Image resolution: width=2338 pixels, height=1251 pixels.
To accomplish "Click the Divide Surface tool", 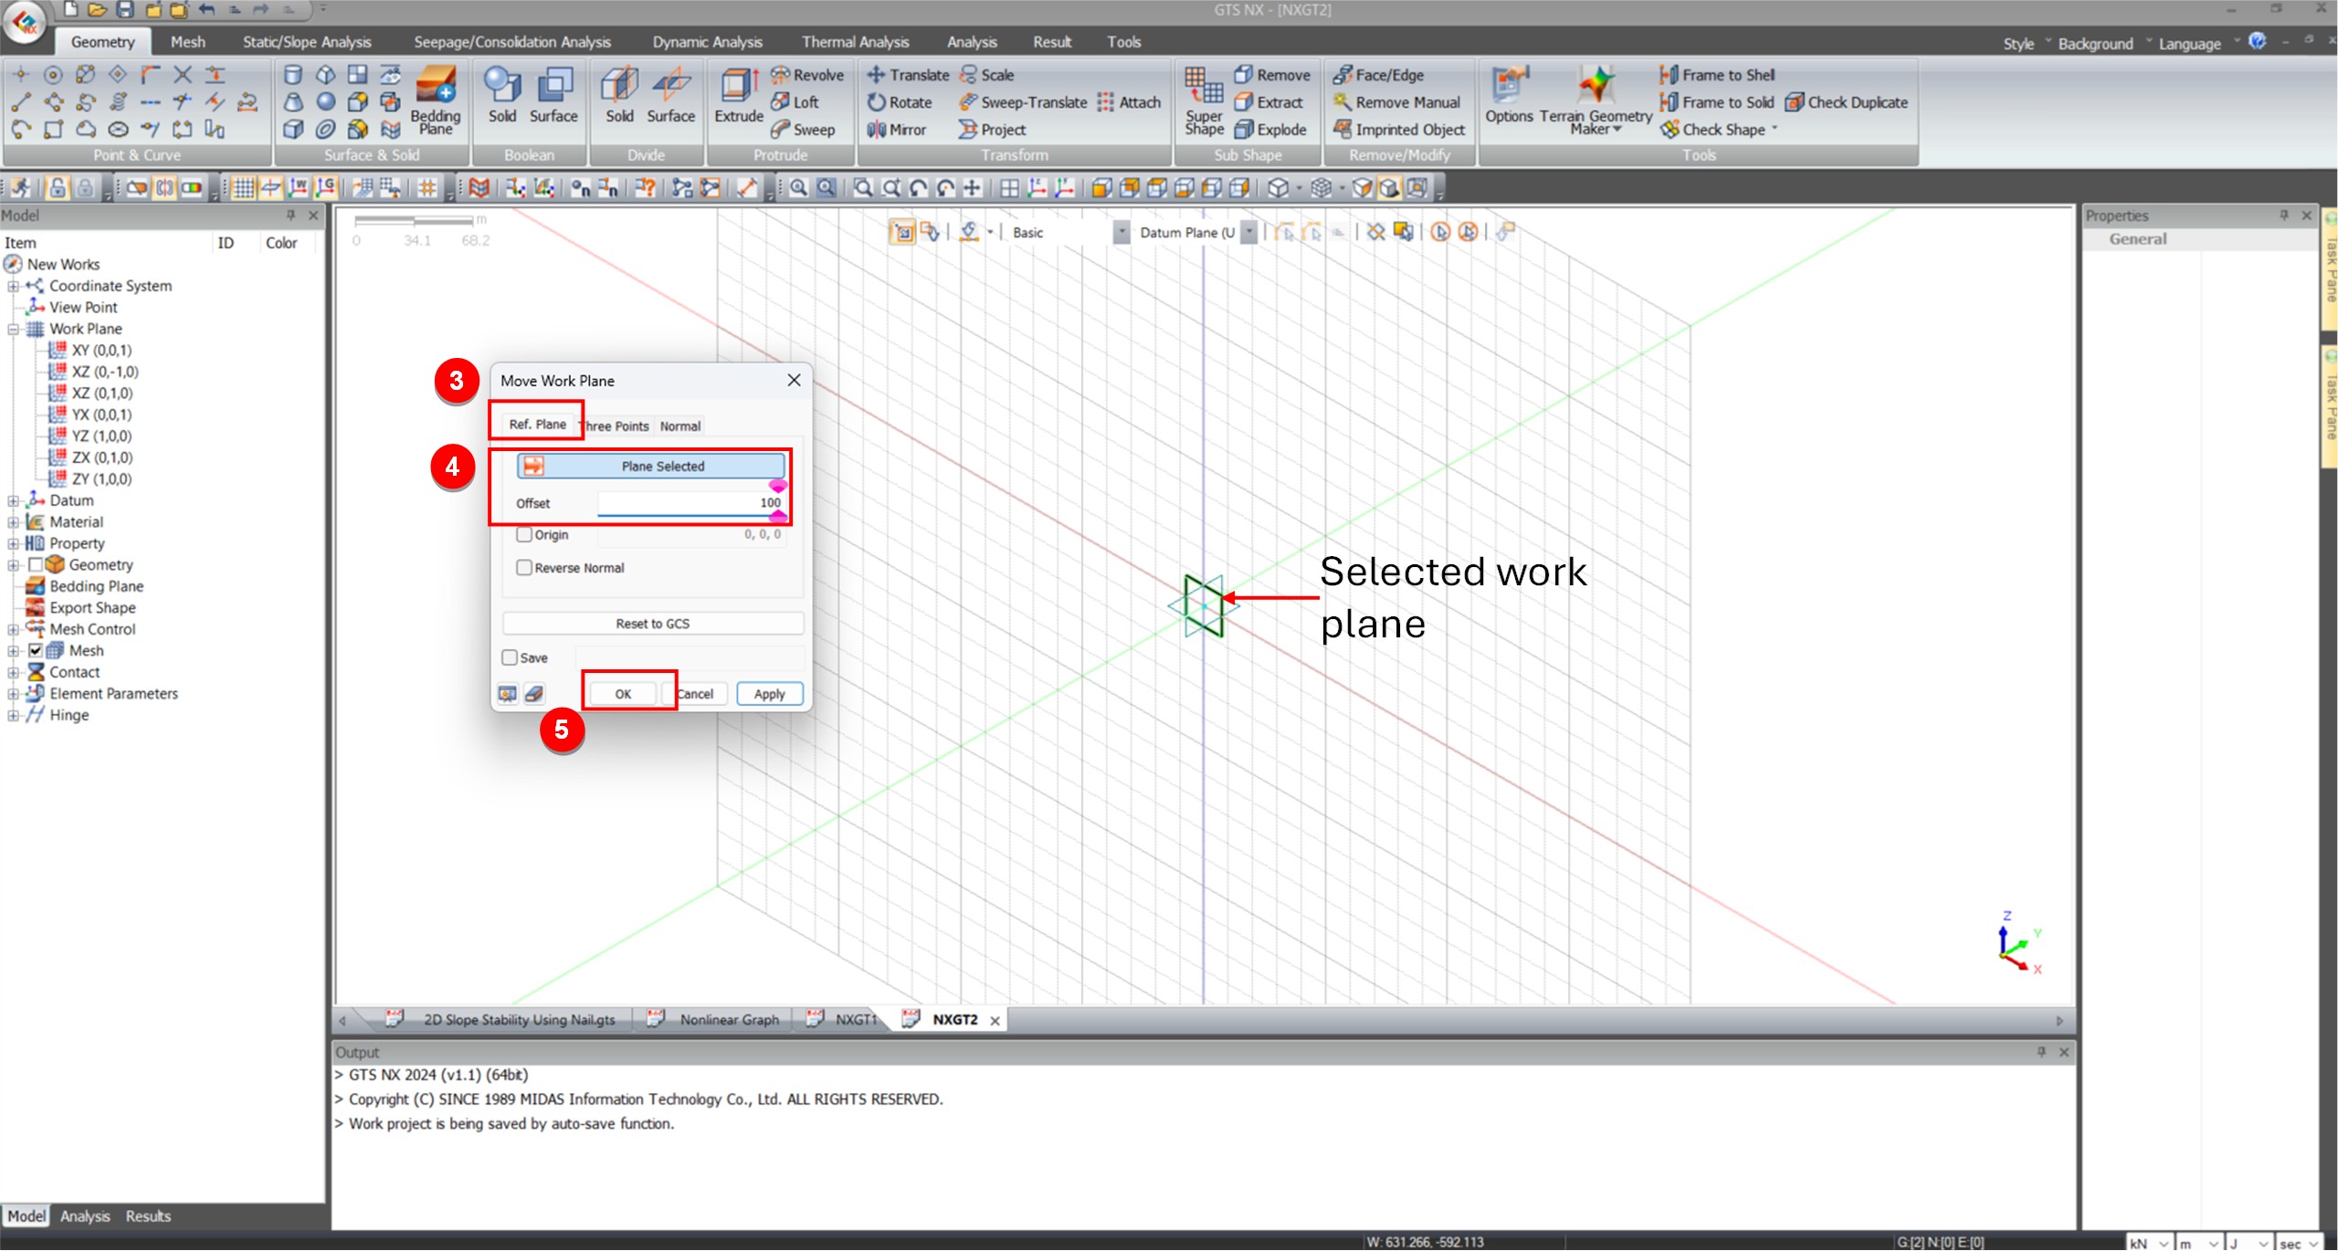I will (671, 95).
